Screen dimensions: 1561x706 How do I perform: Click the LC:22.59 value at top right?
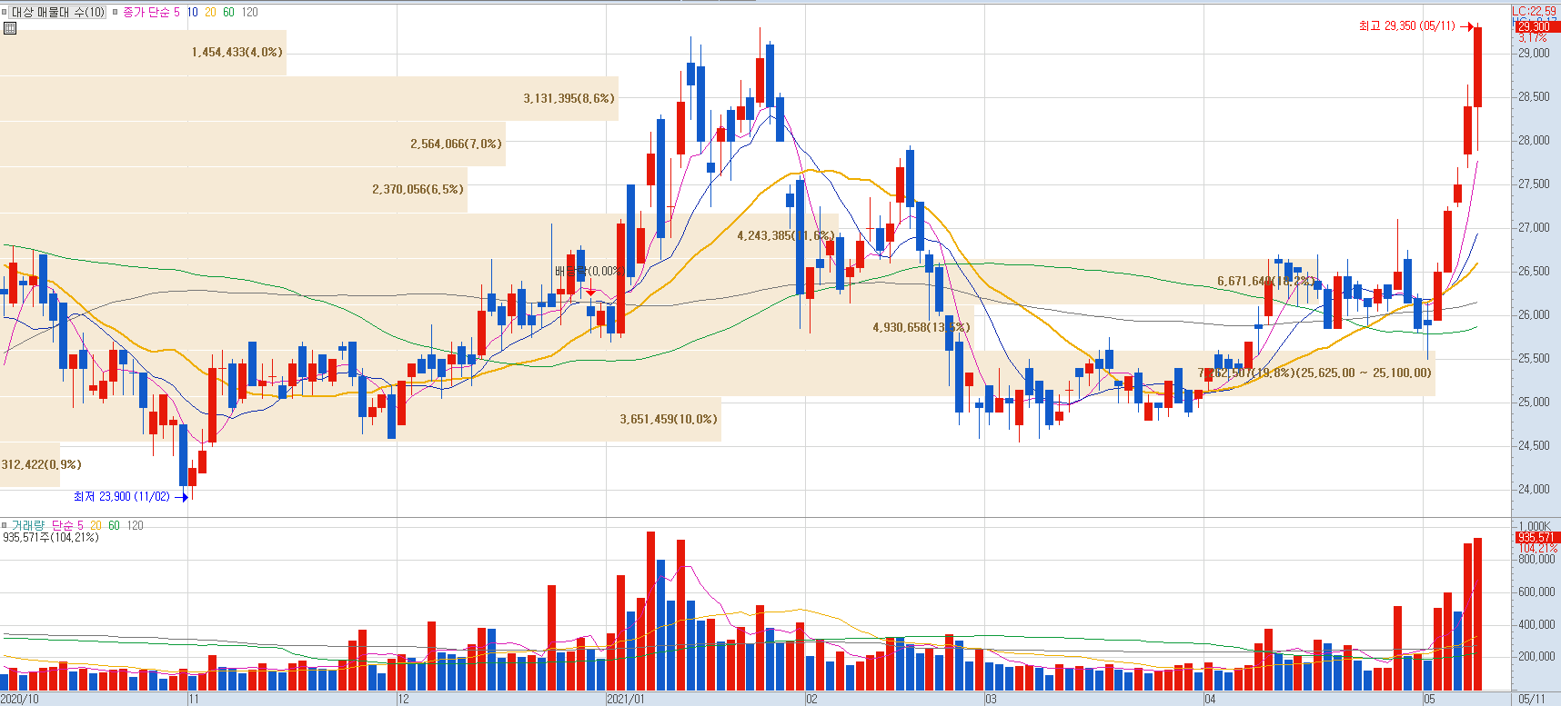(1535, 11)
